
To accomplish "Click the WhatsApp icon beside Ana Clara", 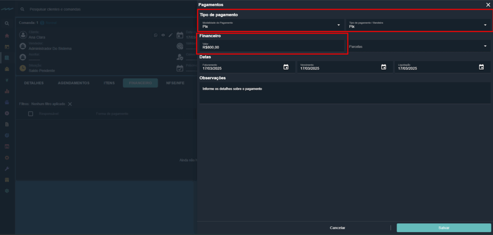I will coord(156,35).
